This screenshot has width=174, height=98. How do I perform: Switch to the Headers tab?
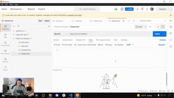click(x=80, y=40)
